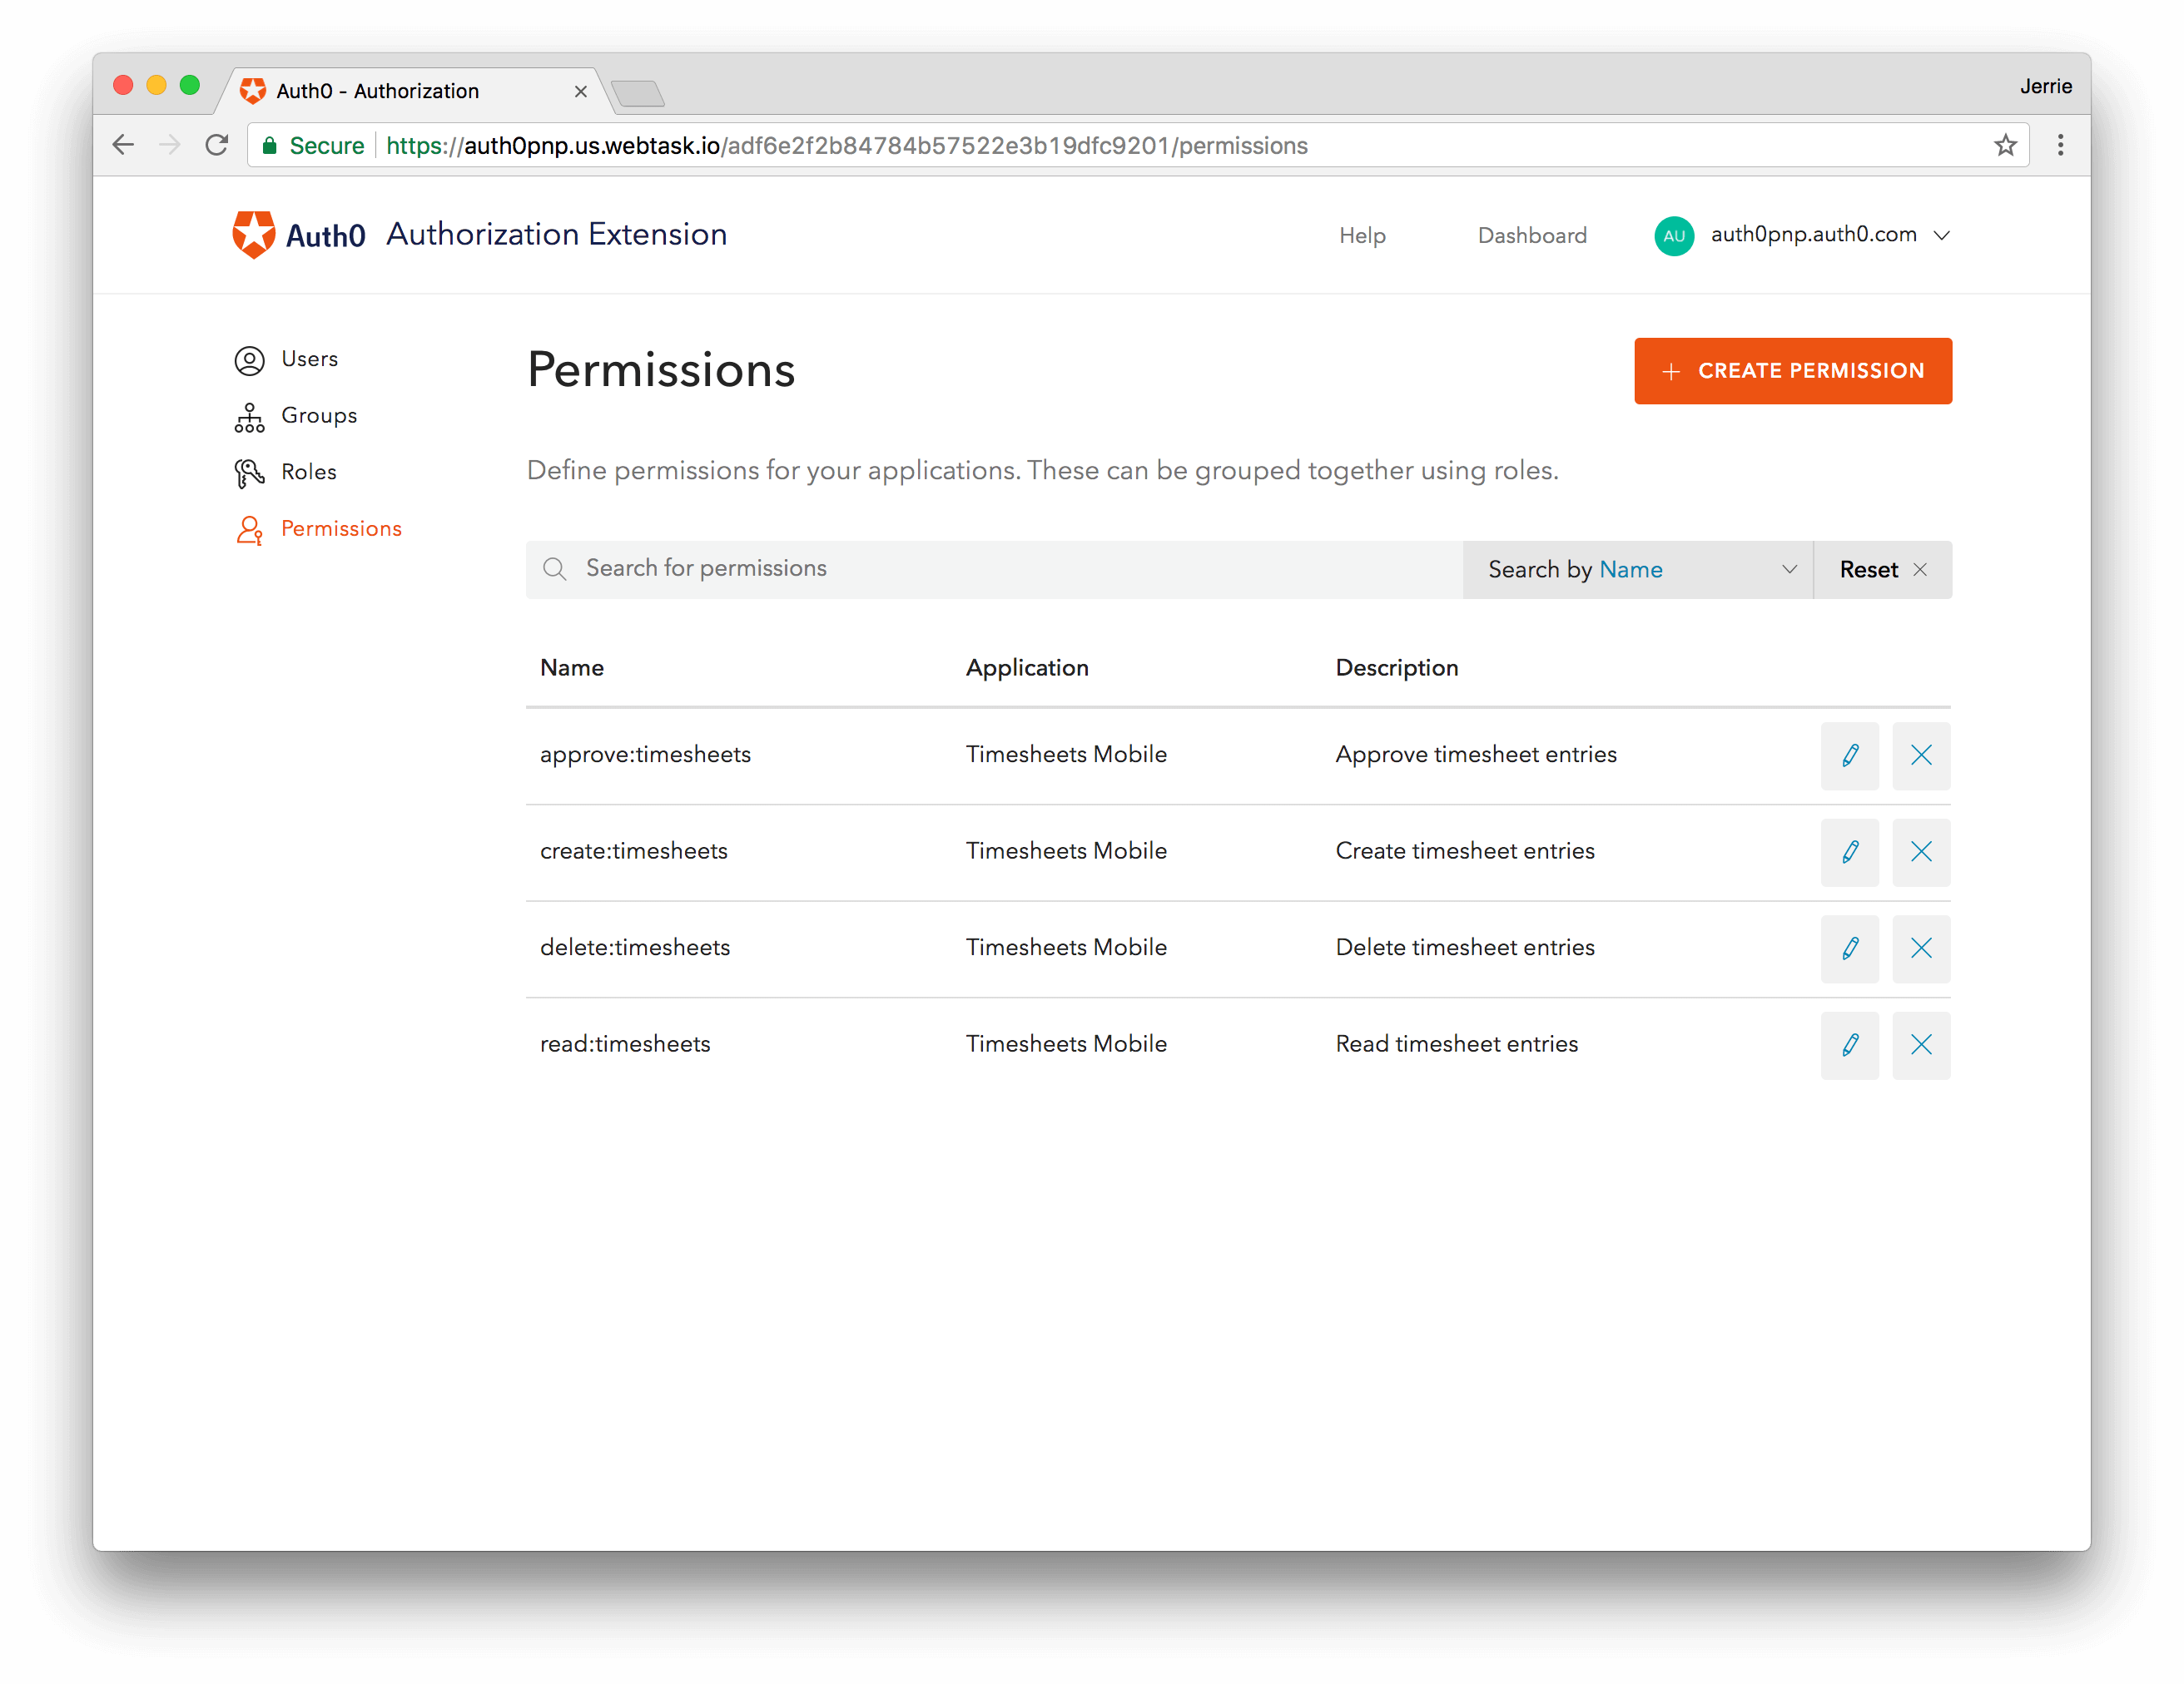This screenshot has width=2184, height=1684.
Task: Edit the create:timesheets permission
Action: (x=1849, y=853)
